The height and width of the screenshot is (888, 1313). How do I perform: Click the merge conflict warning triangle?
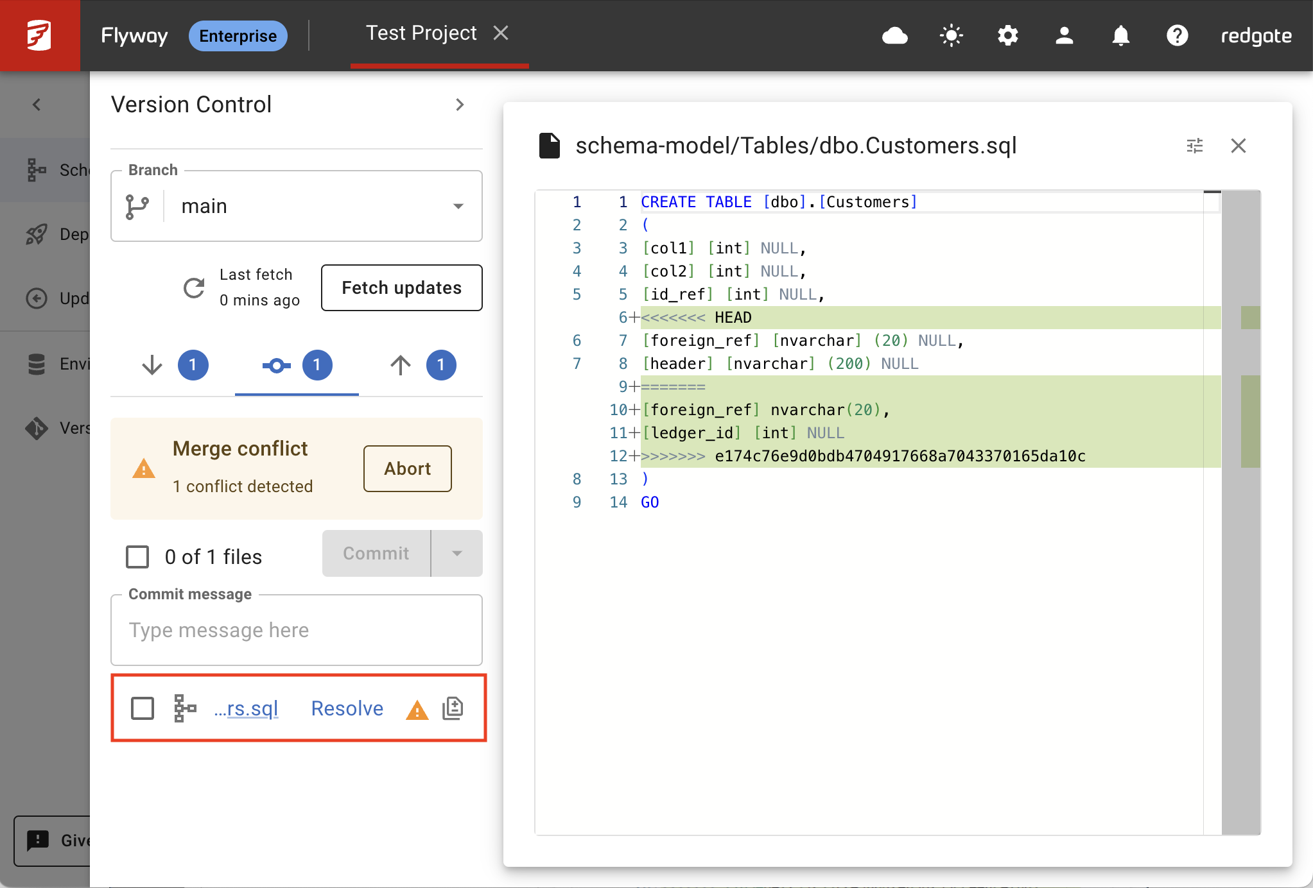pyautogui.click(x=143, y=468)
